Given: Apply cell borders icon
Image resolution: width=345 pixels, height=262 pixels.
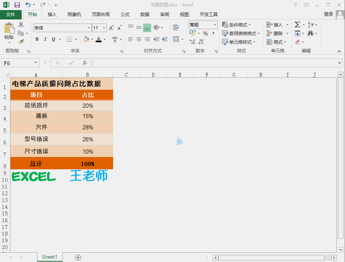Looking at the screenshot, I should (69, 39).
